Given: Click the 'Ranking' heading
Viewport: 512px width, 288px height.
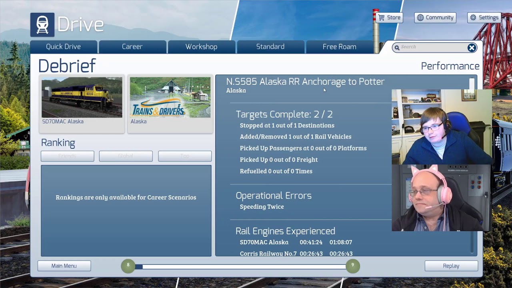Looking at the screenshot, I should coord(58,143).
